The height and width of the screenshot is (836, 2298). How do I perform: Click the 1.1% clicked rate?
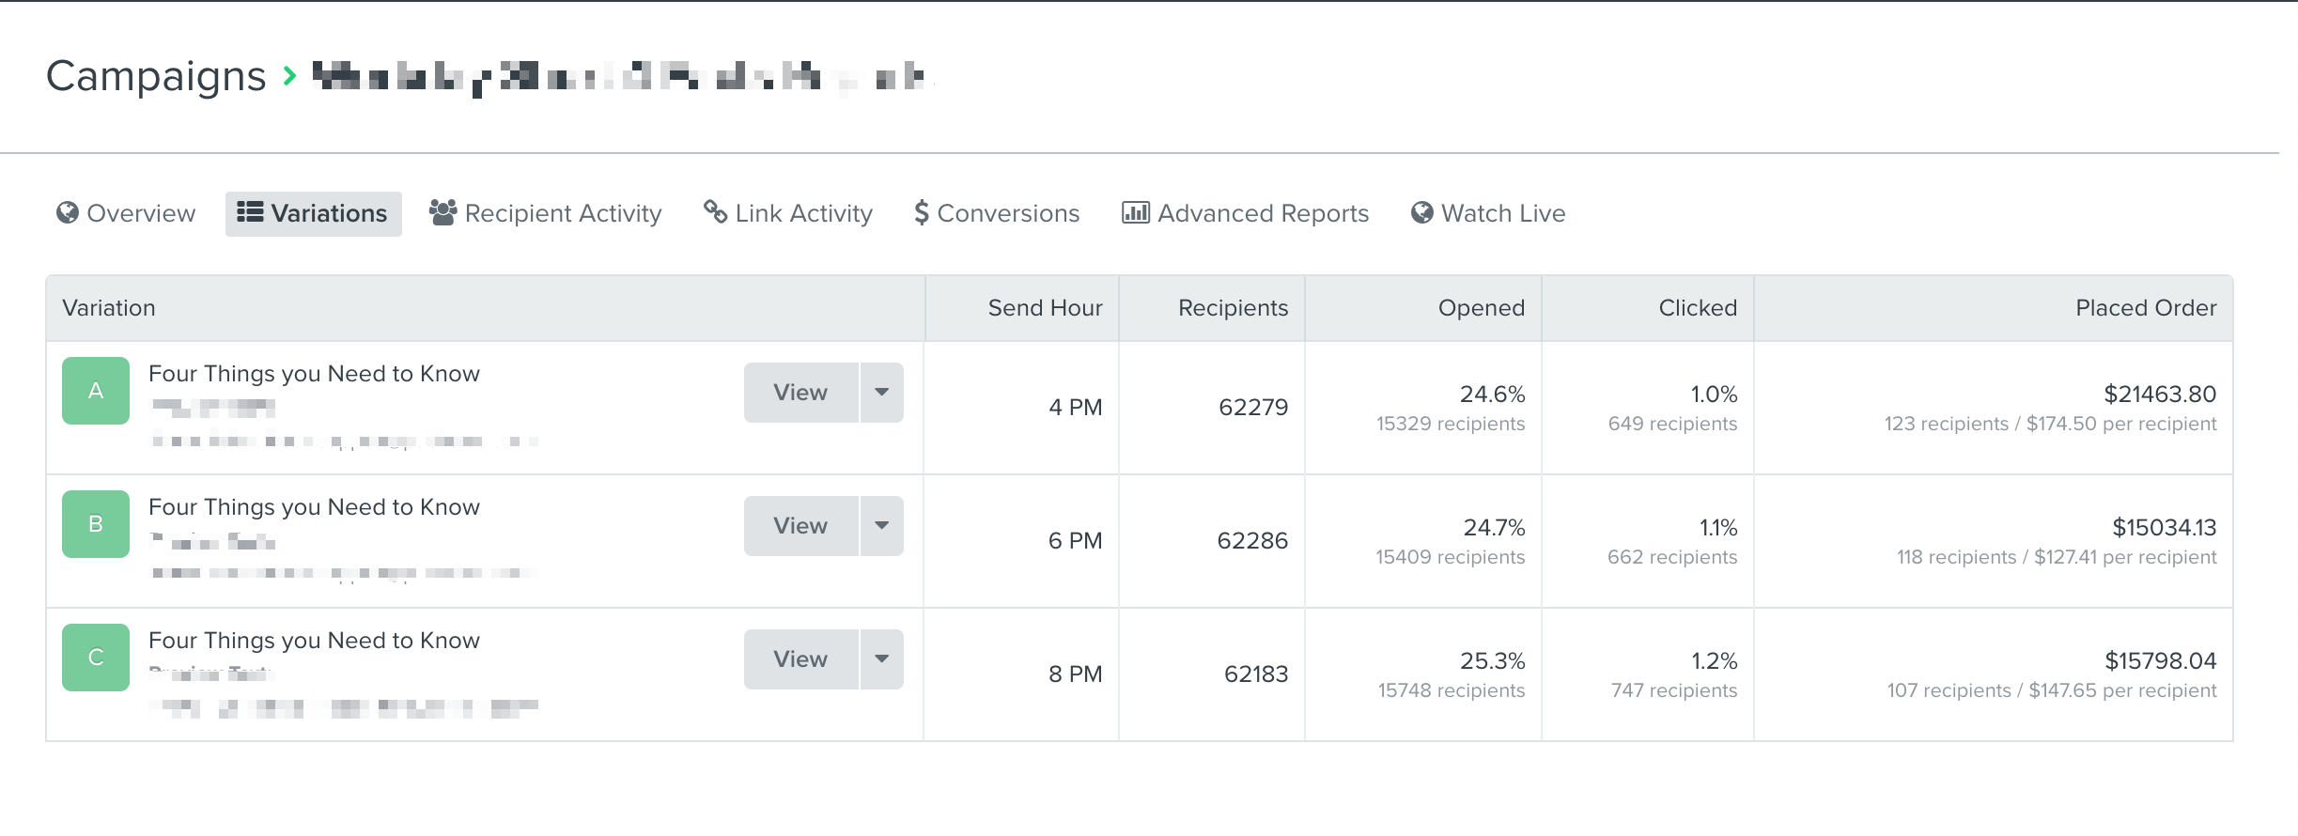(x=1718, y=528)
